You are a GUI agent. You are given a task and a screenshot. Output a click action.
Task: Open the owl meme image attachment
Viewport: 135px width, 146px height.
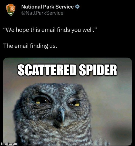pyautogui.click(x=67, y=102)
